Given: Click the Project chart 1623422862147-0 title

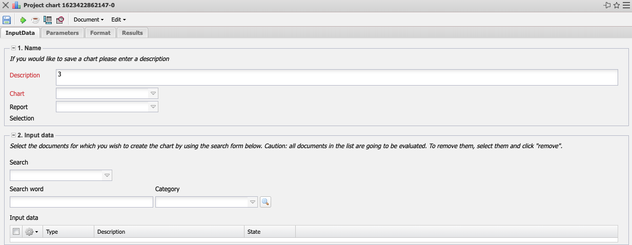Looking at the screenshot, I should click(69, 5).
